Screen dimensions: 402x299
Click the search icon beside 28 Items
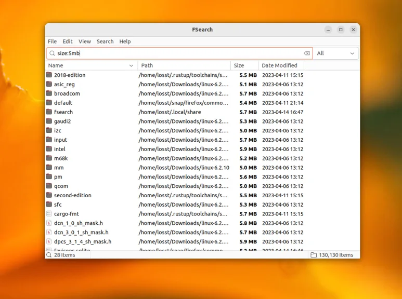[49, 255]
